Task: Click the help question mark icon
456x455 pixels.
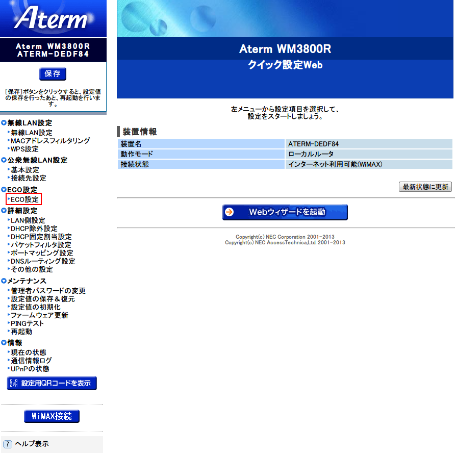Action: pos(8,444)
